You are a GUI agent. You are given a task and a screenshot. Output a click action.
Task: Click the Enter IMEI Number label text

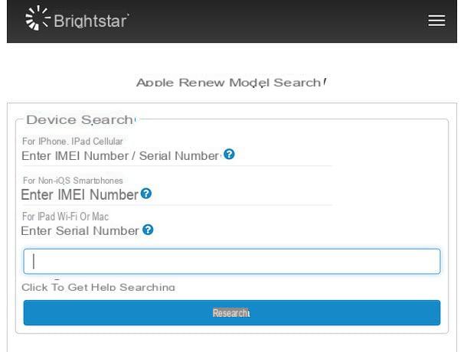(x=80, y=195)
